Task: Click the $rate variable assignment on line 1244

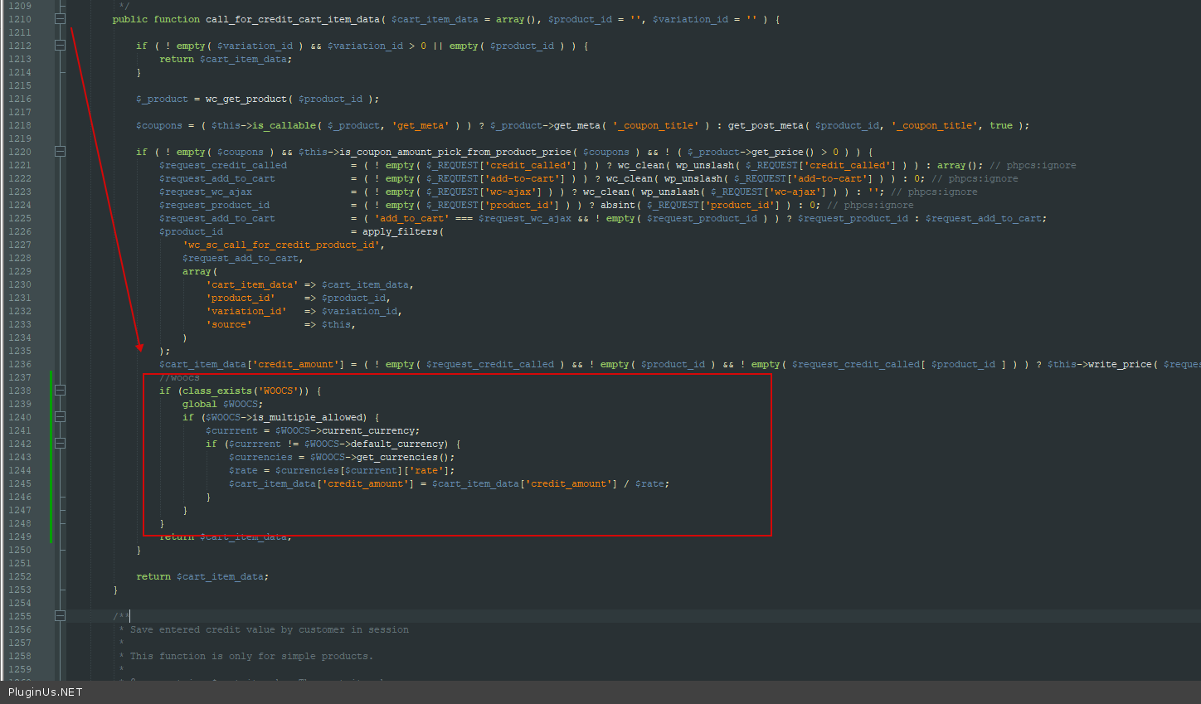Action: (243, 470)
